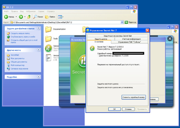
Task: Open the Сервис menu
Action: pos(41,11)
